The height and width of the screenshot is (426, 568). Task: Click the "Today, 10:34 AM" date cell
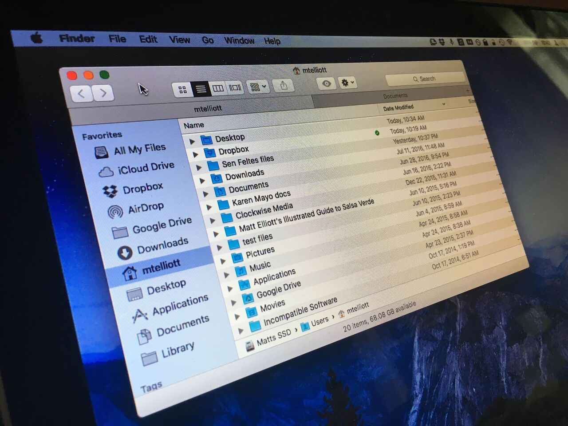(x=405, y=119)
